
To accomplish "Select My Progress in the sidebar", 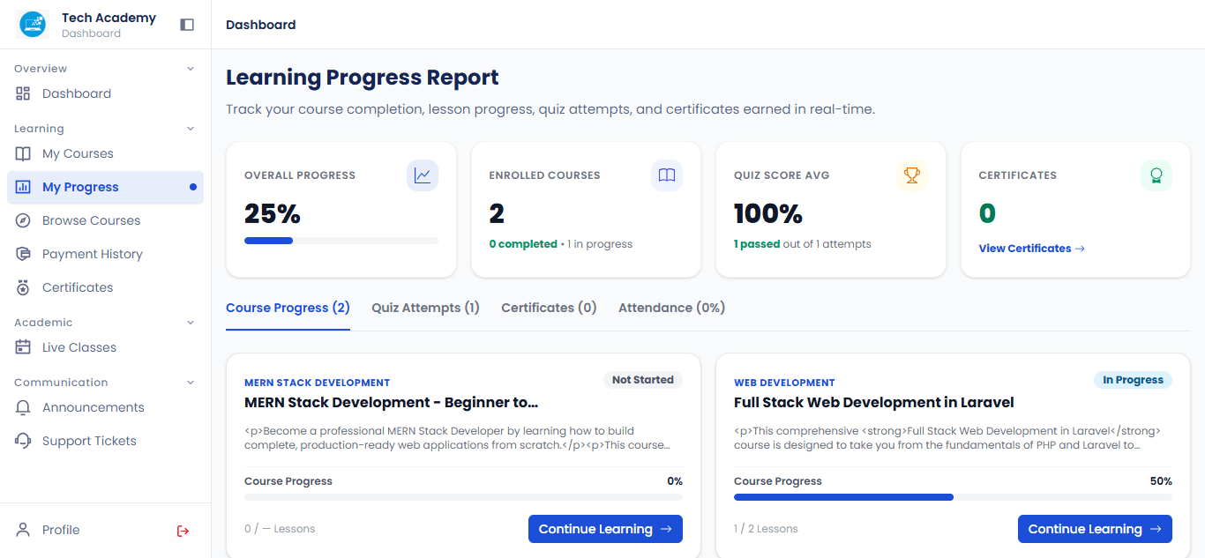I will pyautogui.click(x=105, y=187).
